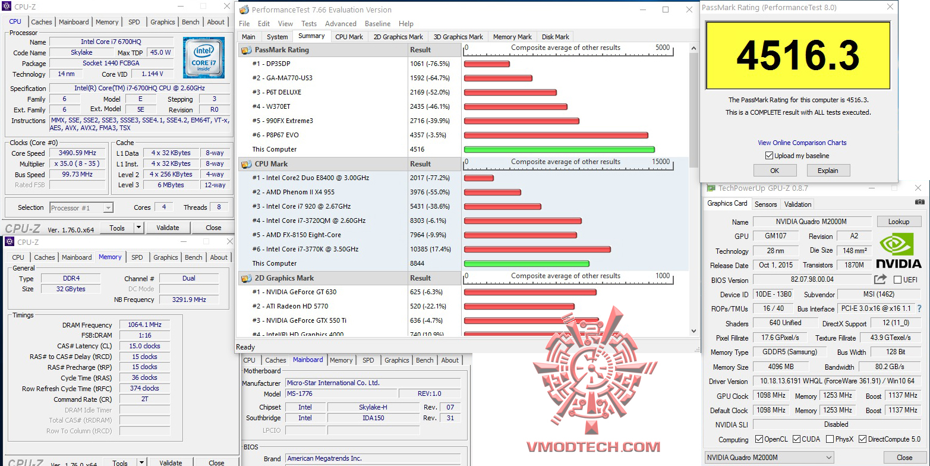The image size is (930, 466).
Task: Open the File menu in PerformanceTest
Action: click(x=244, y=24)
